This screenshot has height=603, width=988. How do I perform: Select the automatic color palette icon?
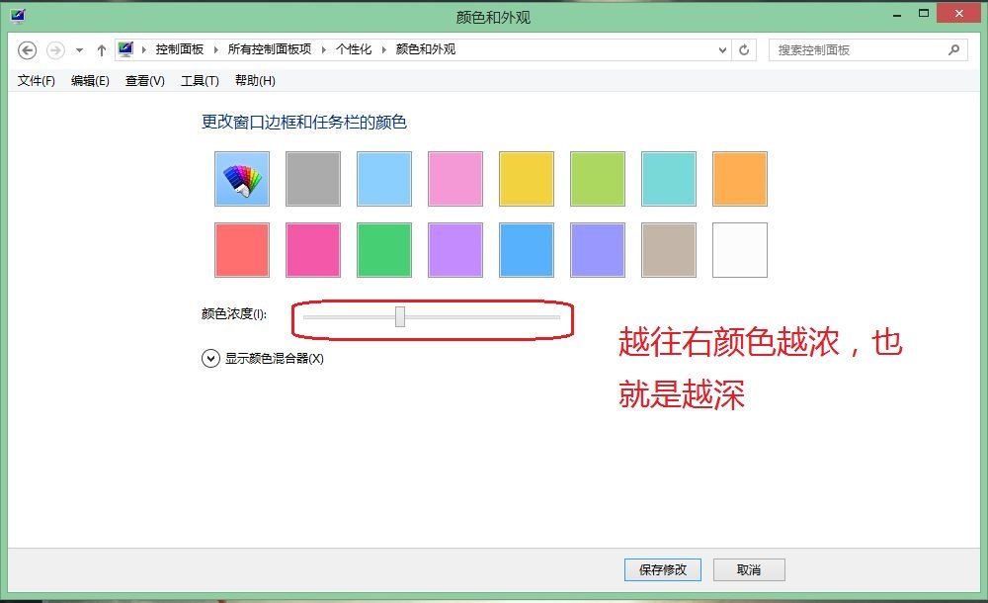tap(241, 179)
